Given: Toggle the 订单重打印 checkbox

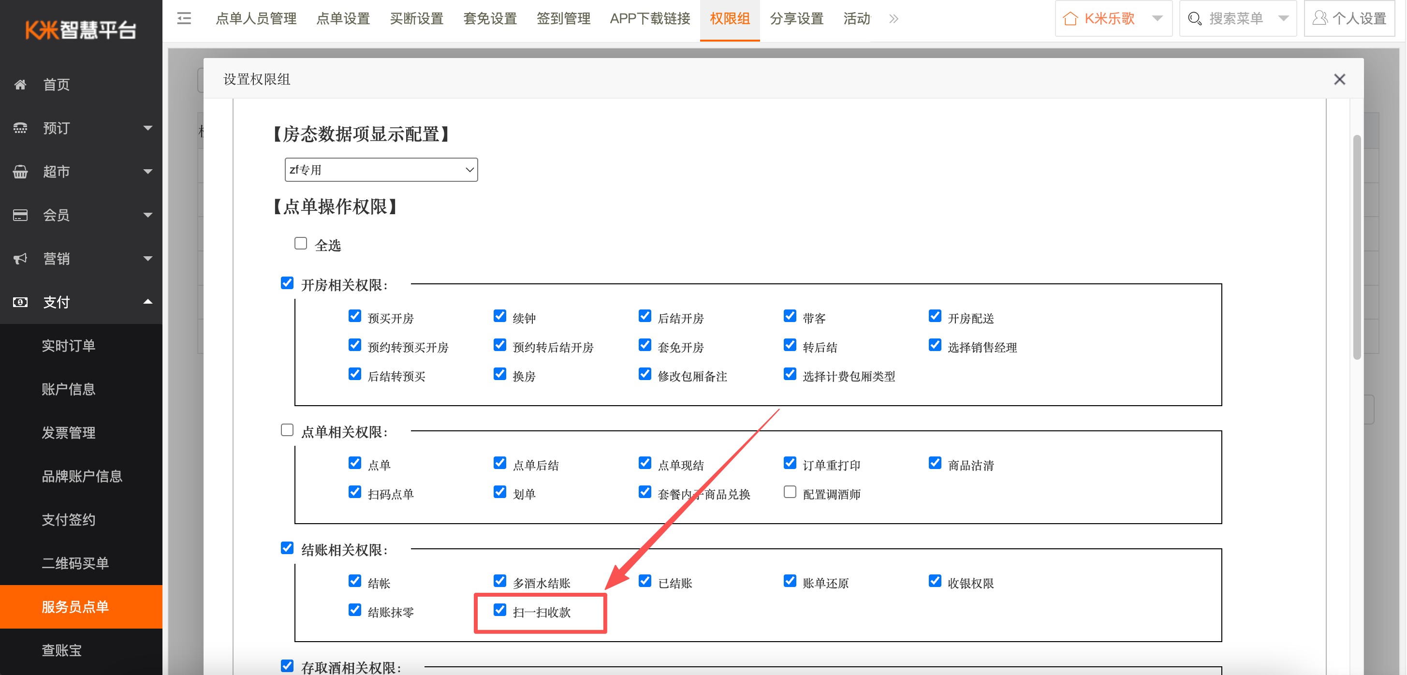Looking at the screenshot, I should tap(790, 463).
